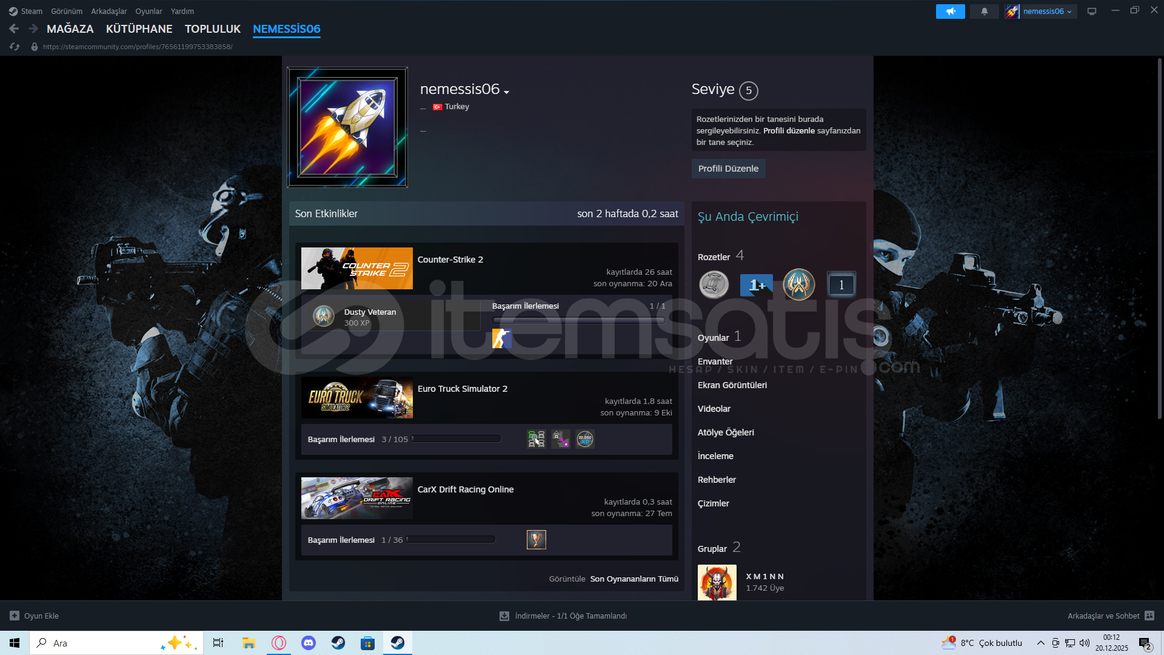
Task: Click the CarX trophy achievement icon
Action: (x=536, y=540)
